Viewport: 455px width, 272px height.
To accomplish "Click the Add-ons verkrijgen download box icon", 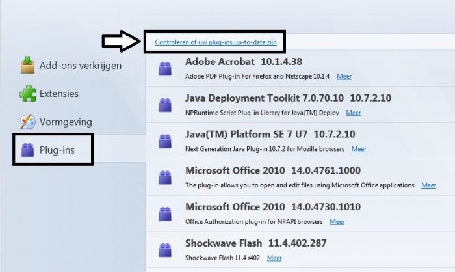I will tap(27, 65).
